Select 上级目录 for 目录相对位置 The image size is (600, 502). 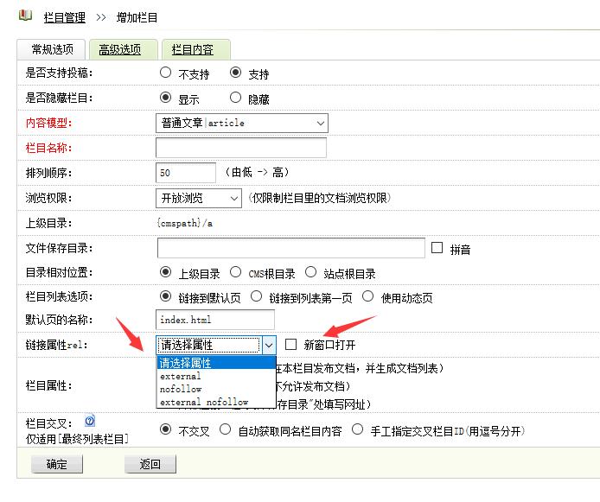tap(165, 272)
